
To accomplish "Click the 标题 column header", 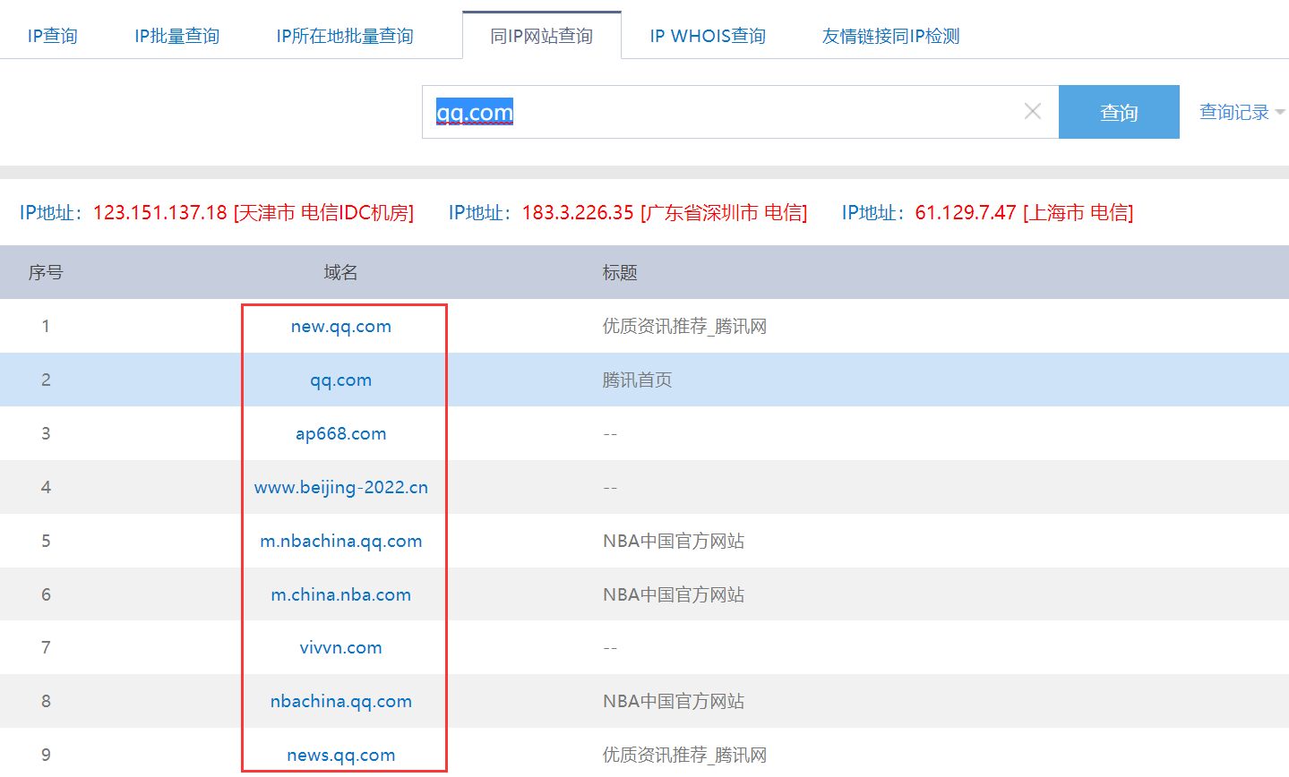I will (620, 272).
